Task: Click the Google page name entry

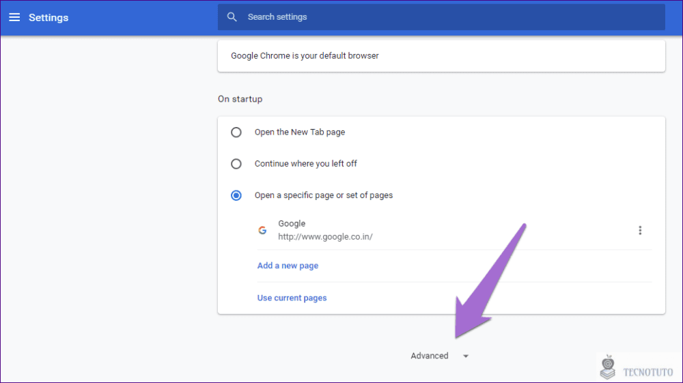Action: click(292, 223)
